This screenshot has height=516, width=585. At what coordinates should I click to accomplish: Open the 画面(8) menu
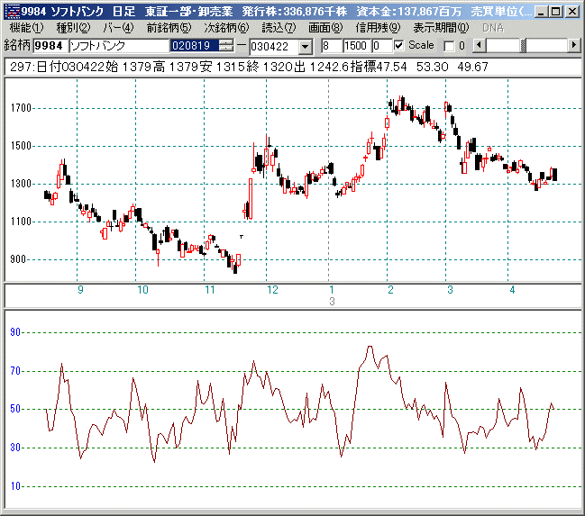pos(325,28)
